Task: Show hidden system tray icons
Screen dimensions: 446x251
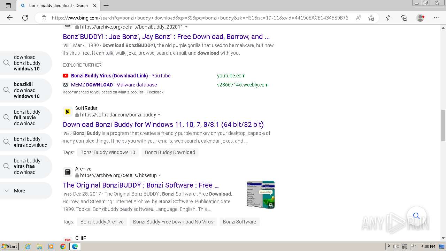Action: click(389, 246)
